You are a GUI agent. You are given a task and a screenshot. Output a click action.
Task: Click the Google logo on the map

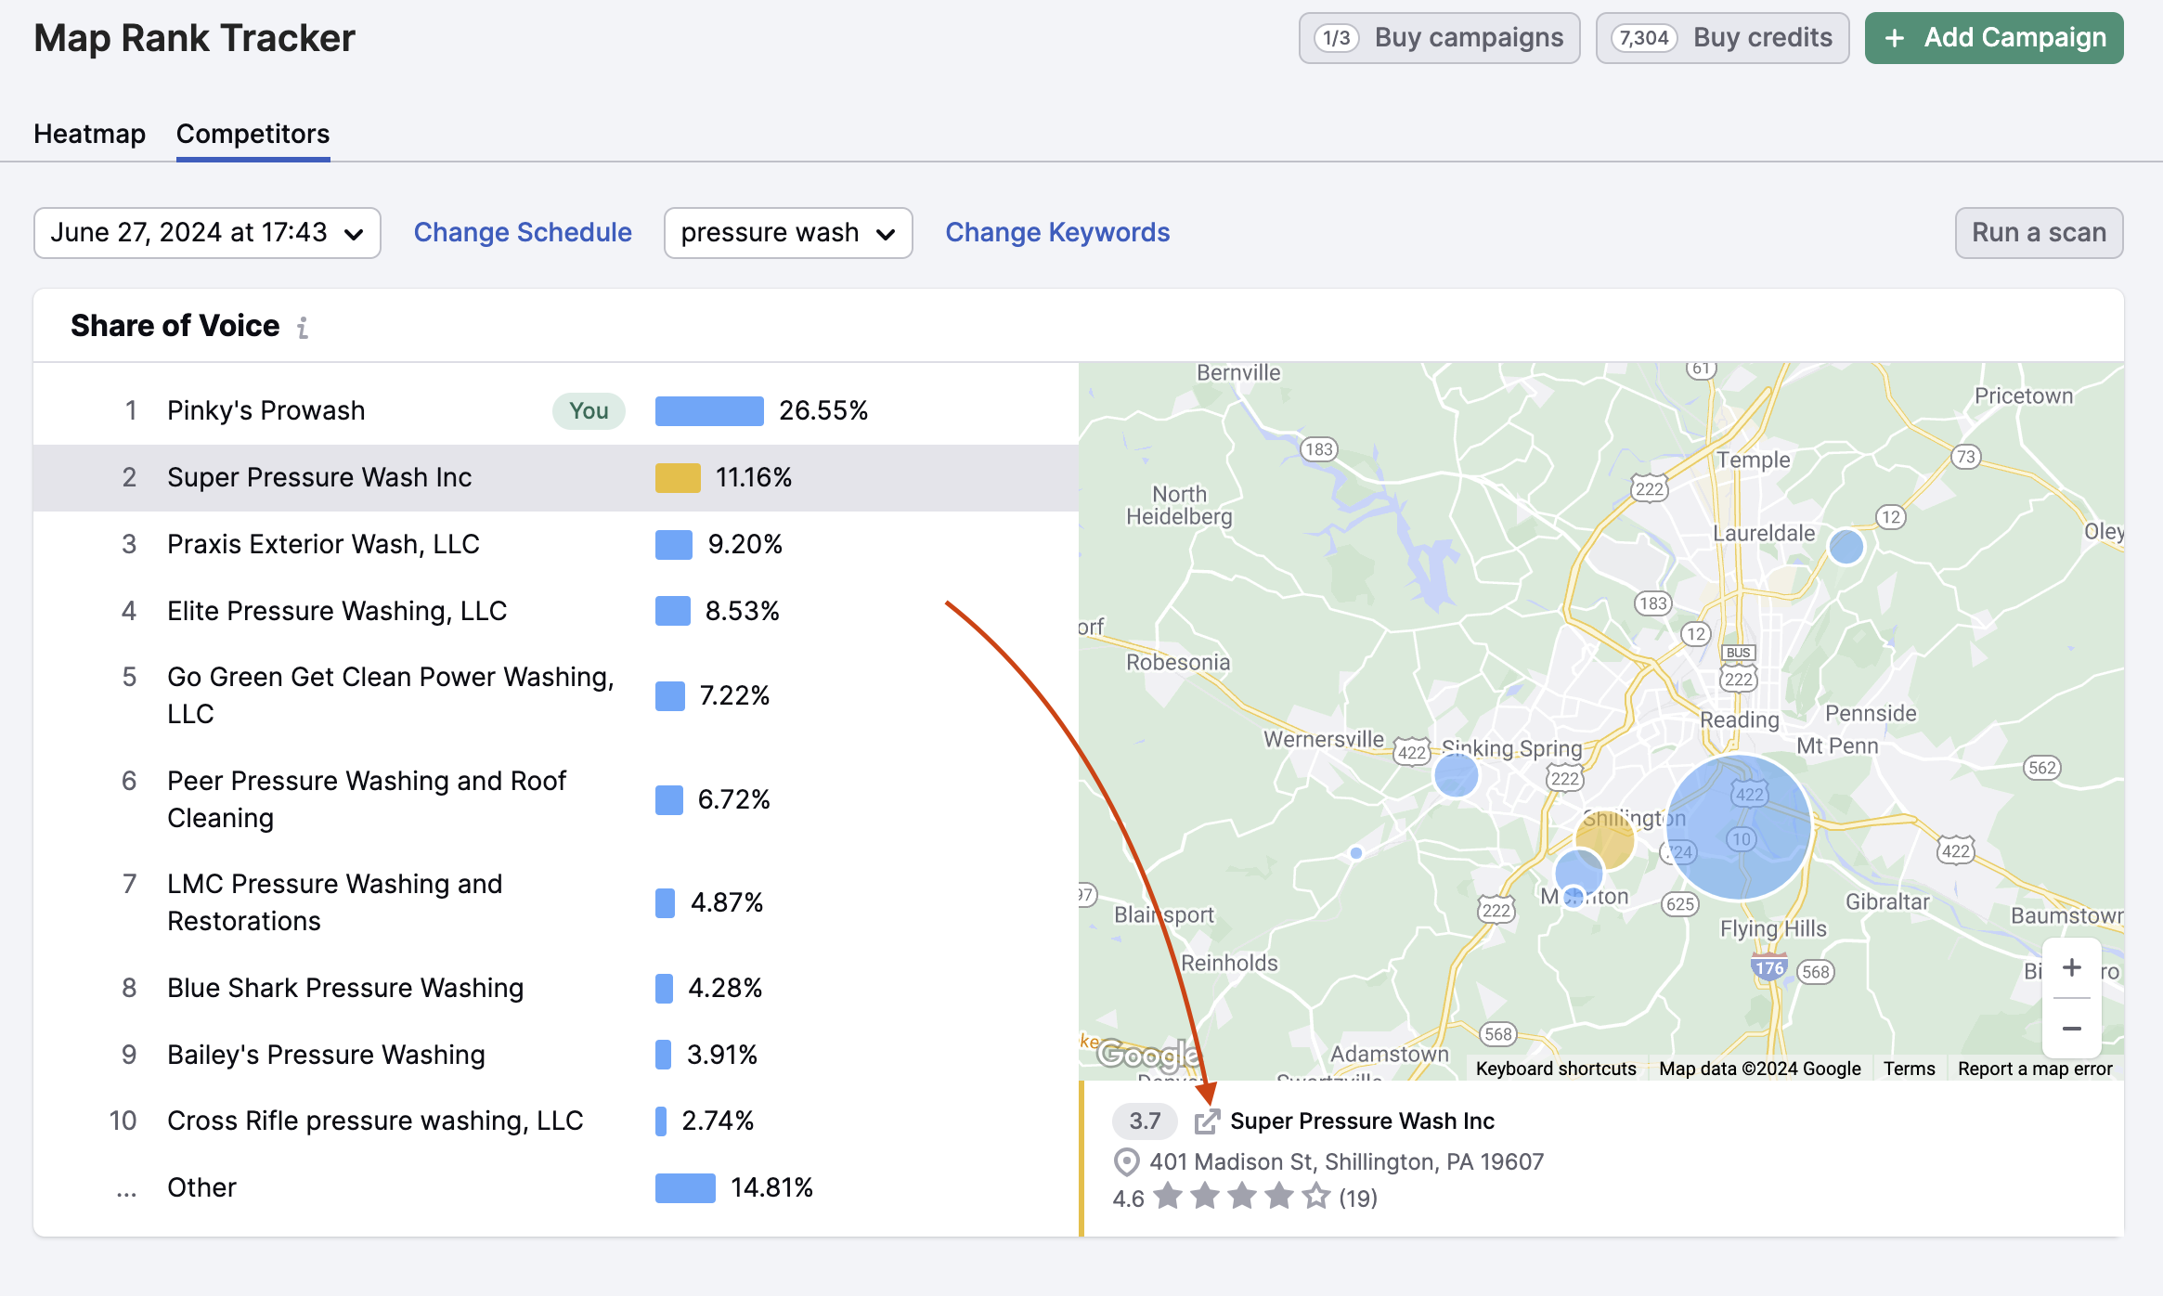(x=1147, y=1055)
